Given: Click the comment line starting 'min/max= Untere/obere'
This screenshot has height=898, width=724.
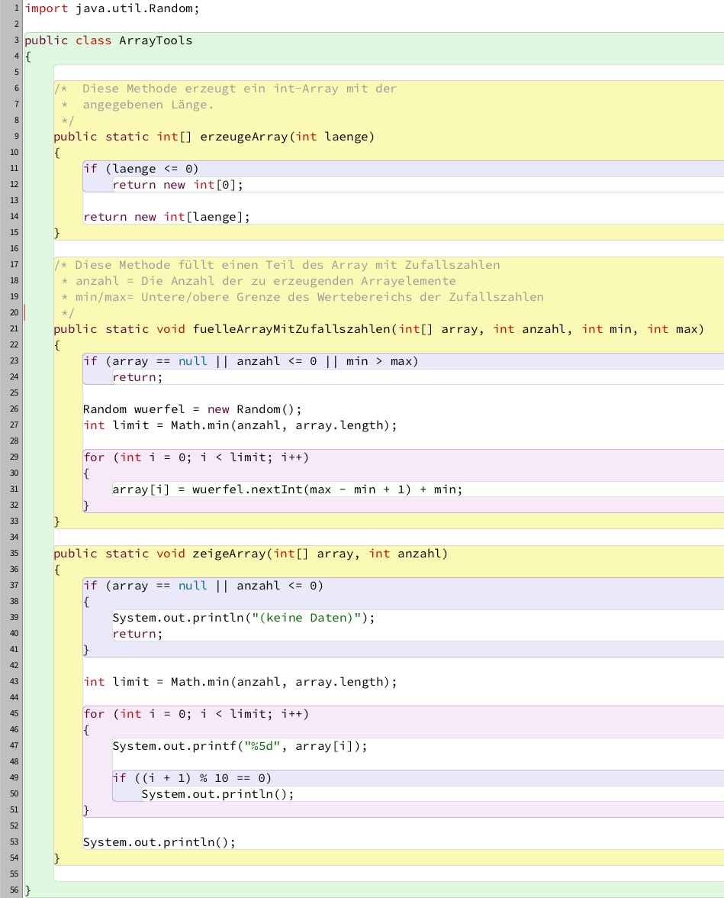Looking at the screenshot, I should pyautogui.click(x=309, y=297).
